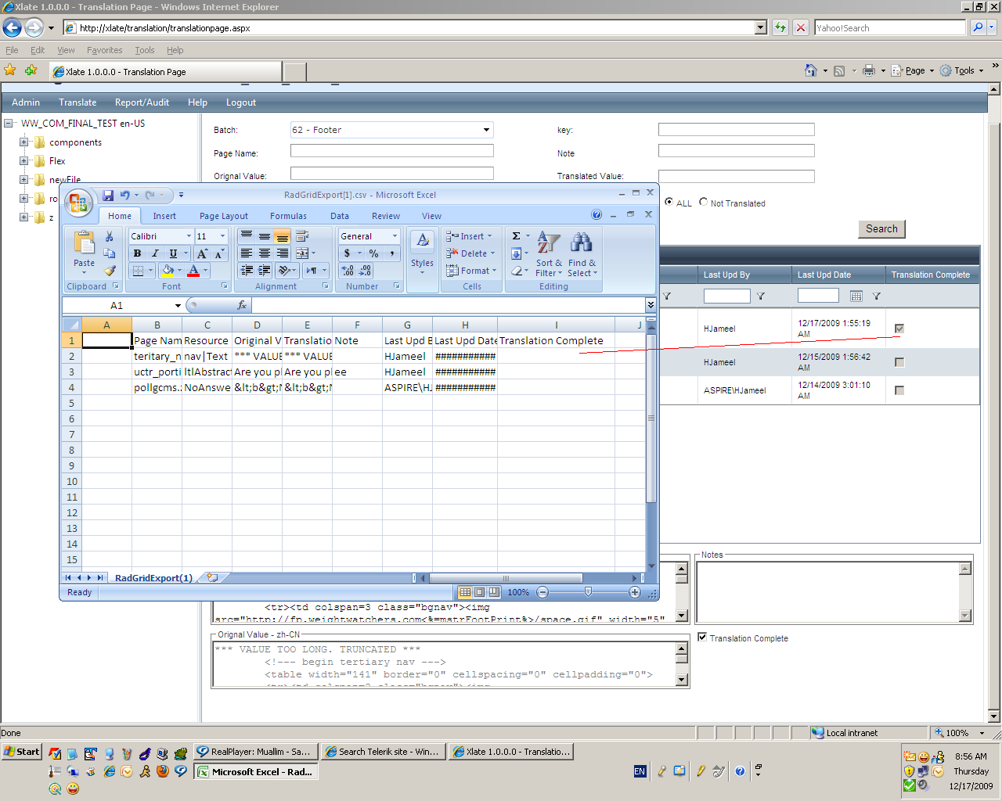Apply accounting dollar number format
This screenshot has height=801, width=1002.
pos(347,253)
